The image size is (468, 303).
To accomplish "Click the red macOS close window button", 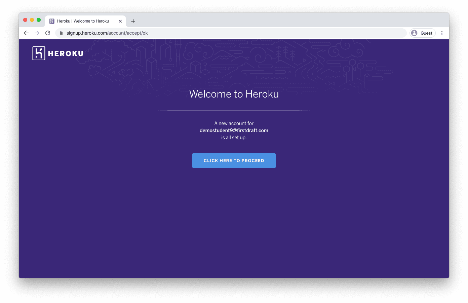I will point(25,20).
